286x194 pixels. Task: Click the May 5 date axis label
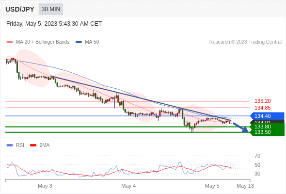(x=212, y=186)
